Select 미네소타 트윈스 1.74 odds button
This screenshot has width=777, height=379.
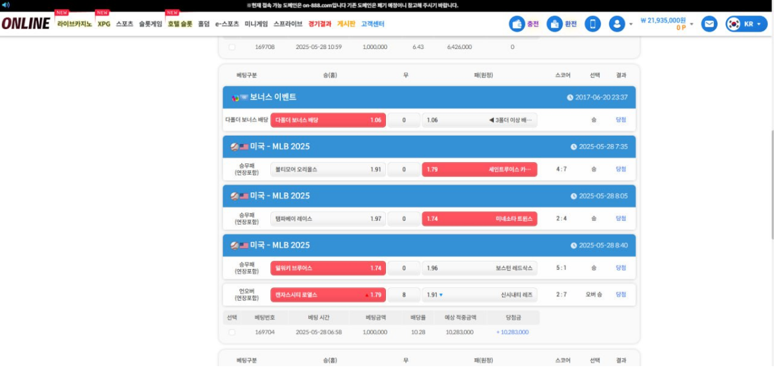click(479, 219)
